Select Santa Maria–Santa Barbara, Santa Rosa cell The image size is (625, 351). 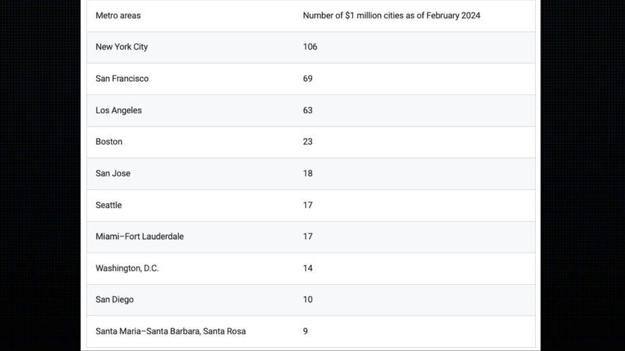pyautogui.click(x=170, y=331)
